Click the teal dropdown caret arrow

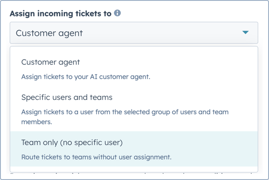(245, 32)
